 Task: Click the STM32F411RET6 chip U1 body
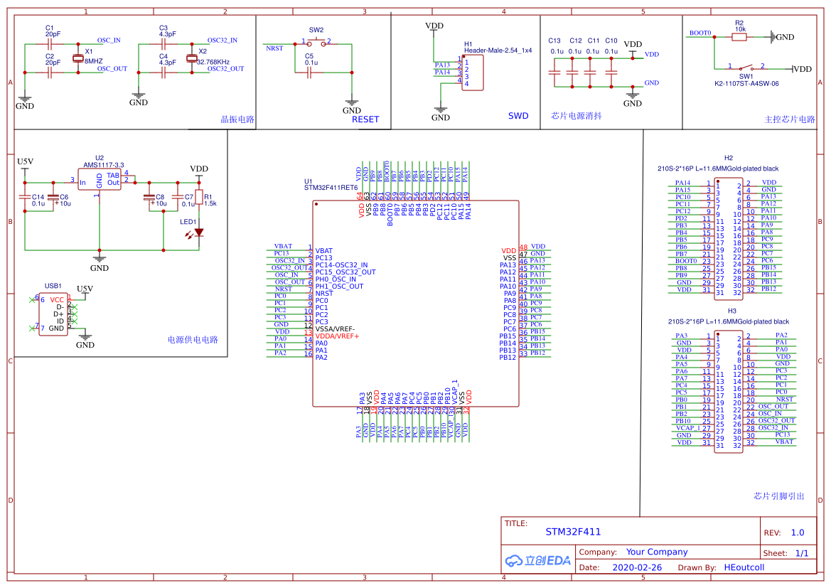pyautogui.click(x=416, y=304)
